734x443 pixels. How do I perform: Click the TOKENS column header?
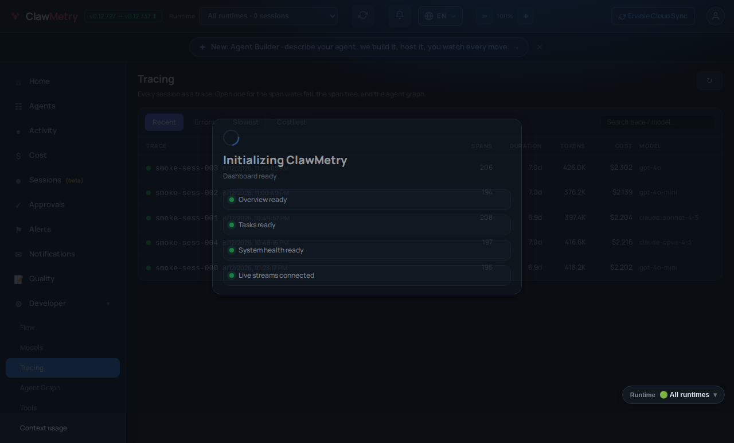[573, 146]
